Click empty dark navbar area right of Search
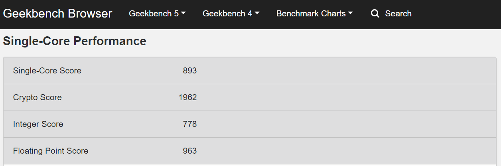The height and width of the screenshot is (166, 501). click(x=455, y=14)
